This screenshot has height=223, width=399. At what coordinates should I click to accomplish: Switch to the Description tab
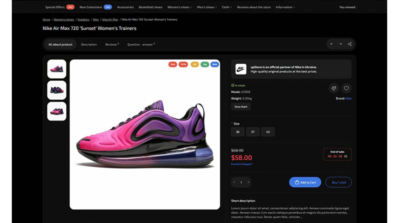89,44
